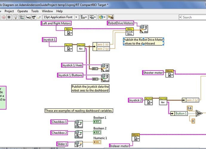
Task: Click cluster-to-array node feeding Bool VI
Action: [x=95, y=79]
